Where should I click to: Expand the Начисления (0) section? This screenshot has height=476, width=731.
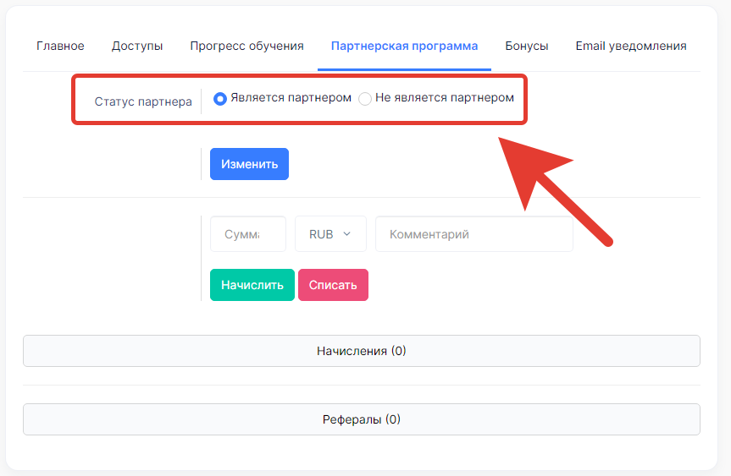point(362,351)
